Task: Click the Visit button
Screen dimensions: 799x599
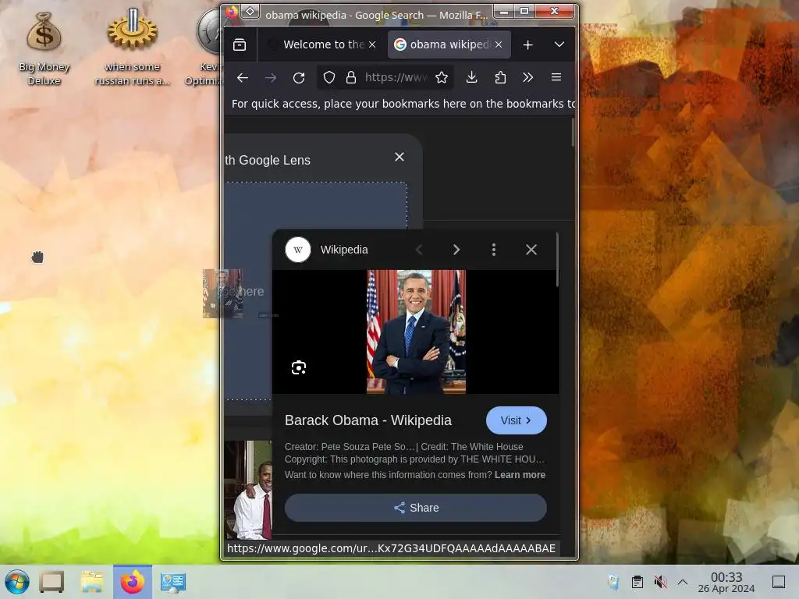Action: pyautogui.click(x=517, y=420)
